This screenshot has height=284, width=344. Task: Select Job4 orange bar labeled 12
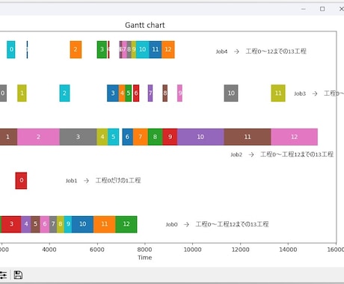point(168,49)
